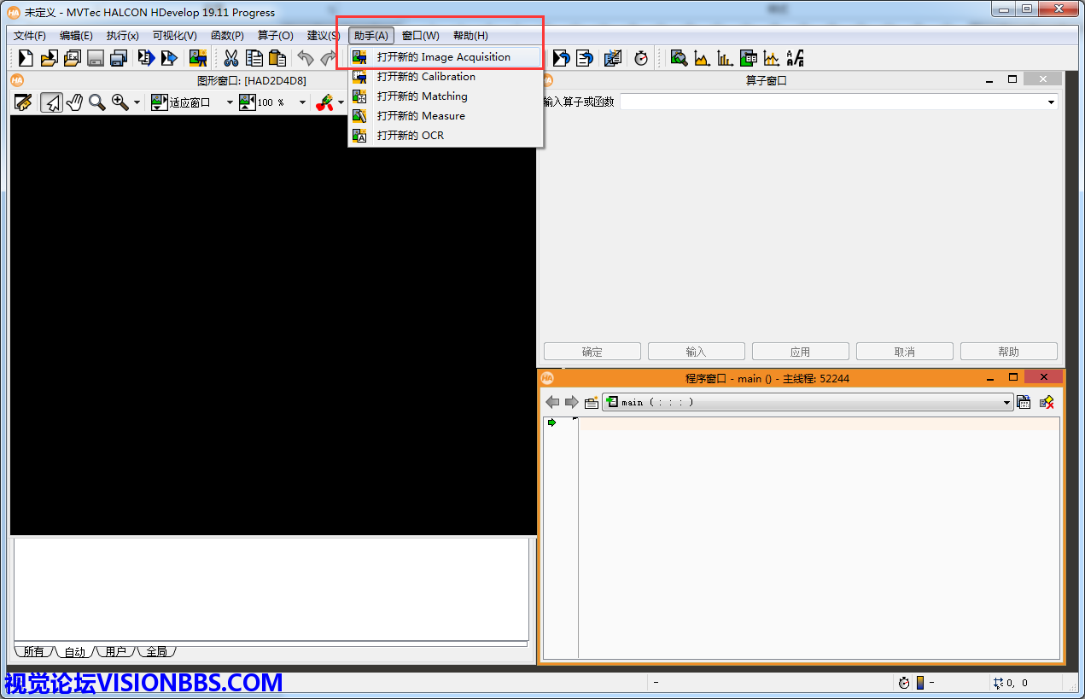Open the feature inspection icon
The height and width of the screenshot is (699, 1085).
pos(748,58)
